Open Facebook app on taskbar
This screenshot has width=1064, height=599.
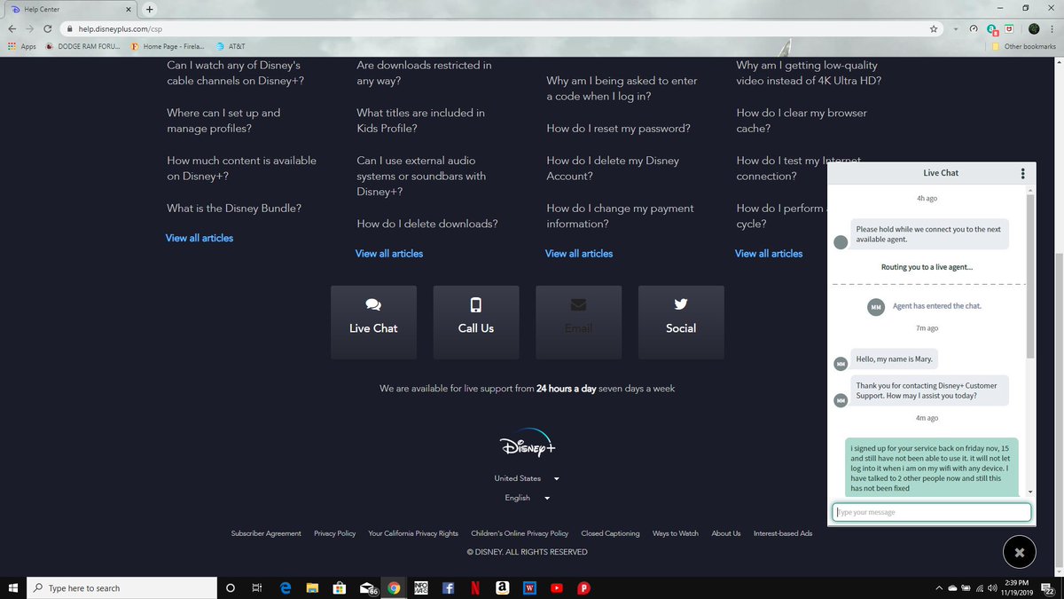tap(449, 587)
